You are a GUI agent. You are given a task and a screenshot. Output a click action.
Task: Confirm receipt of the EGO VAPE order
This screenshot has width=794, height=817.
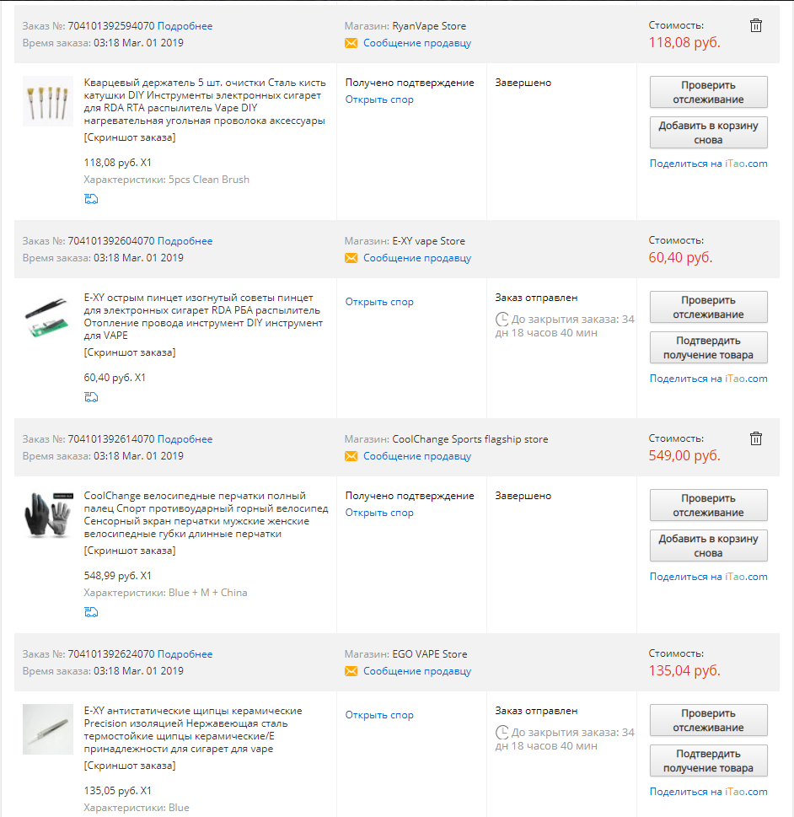coord(708,761)
